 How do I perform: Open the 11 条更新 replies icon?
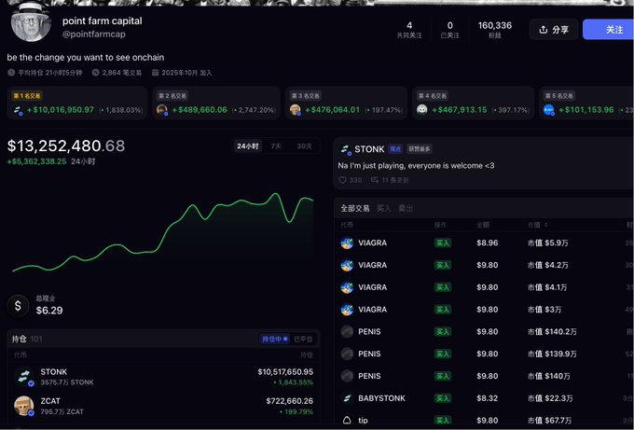(375, 180)
